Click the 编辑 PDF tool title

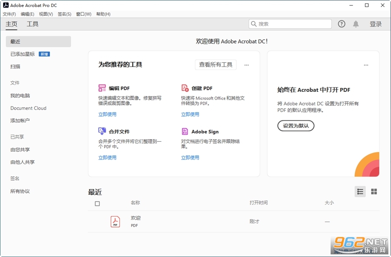119,88
